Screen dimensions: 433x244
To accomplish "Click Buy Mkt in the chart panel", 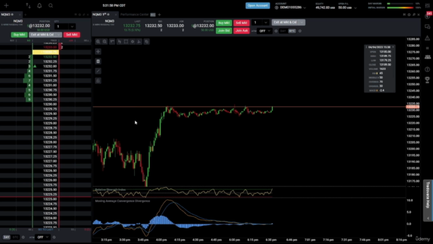I will tap(224, 23).
